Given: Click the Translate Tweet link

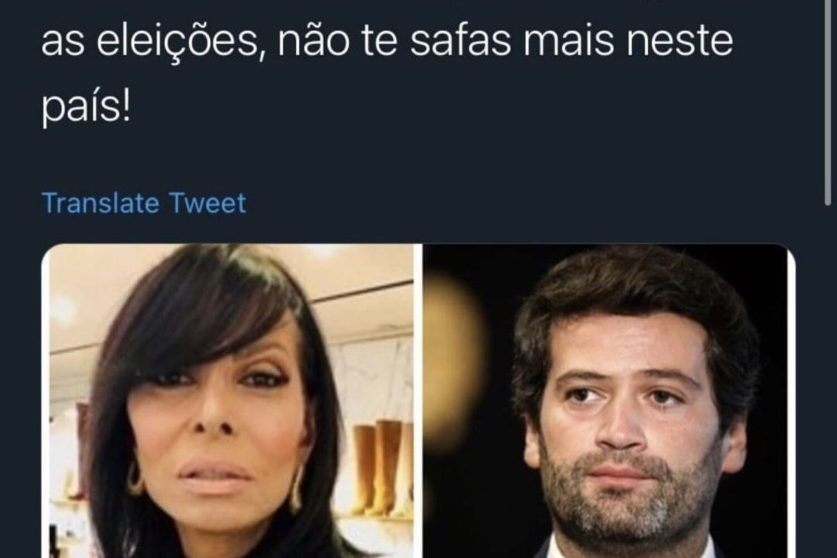Looking at the screenshot, I should tap(144, 203).
